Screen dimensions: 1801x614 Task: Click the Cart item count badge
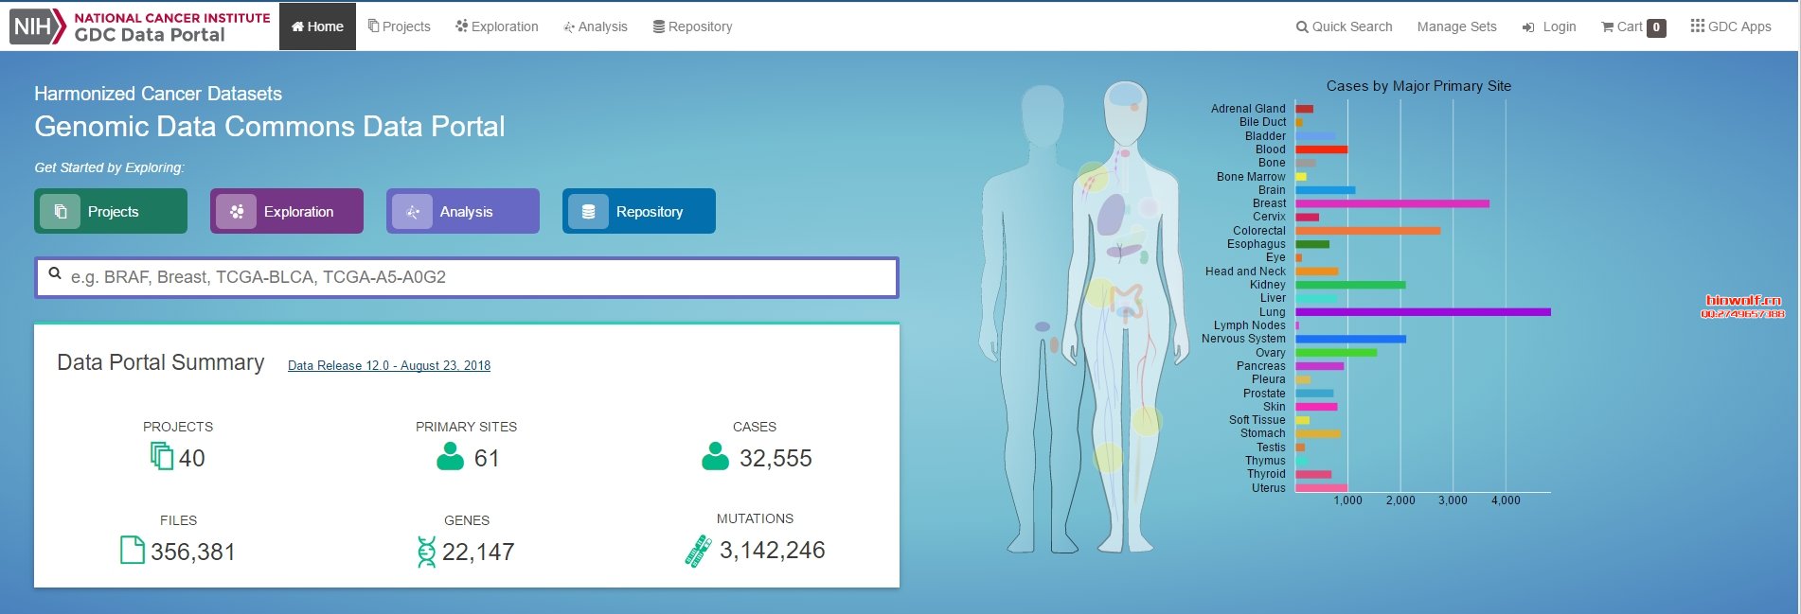pos(1656,27)
